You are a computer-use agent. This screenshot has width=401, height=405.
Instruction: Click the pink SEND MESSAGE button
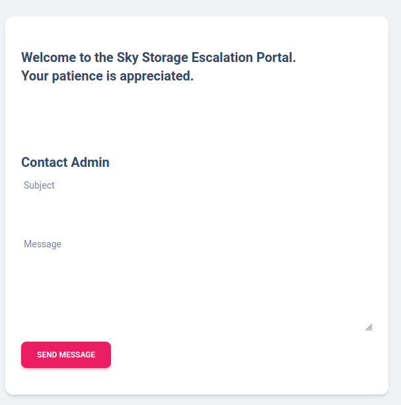[66, 355]
